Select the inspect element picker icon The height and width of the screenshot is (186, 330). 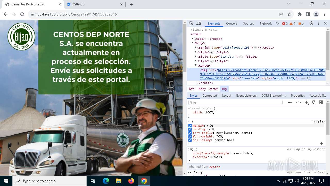click(191, 23)
